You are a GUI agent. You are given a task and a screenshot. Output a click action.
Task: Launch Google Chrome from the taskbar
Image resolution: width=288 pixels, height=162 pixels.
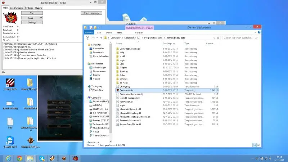tap(19, 158)
